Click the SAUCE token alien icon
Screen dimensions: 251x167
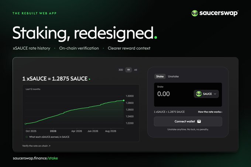tap(199, 94)
